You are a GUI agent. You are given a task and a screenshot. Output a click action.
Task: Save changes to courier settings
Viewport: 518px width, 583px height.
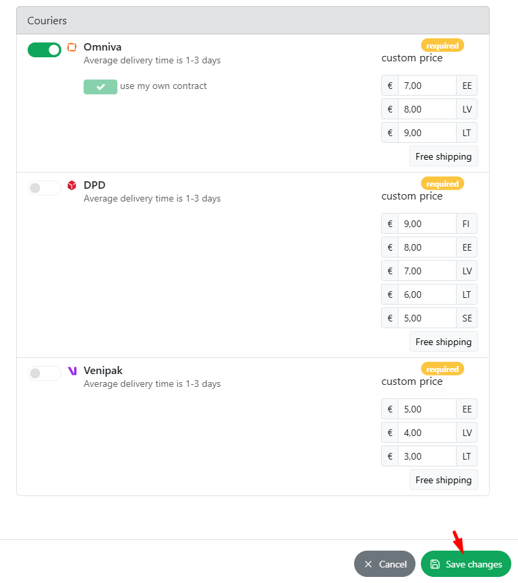tap(466, 564)
